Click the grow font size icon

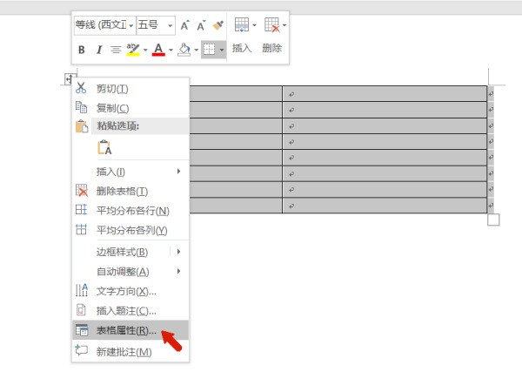tap(185, 25)
